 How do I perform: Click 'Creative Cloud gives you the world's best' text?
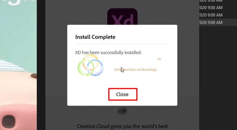coord(122,126)
